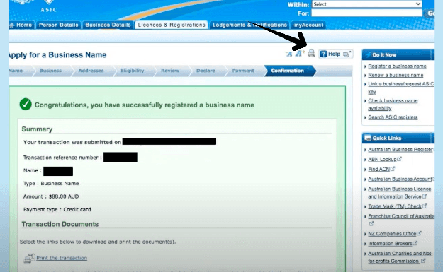Click the printer icon
The width and height of the screenshot is (443, 272).
tap(312, 53)
